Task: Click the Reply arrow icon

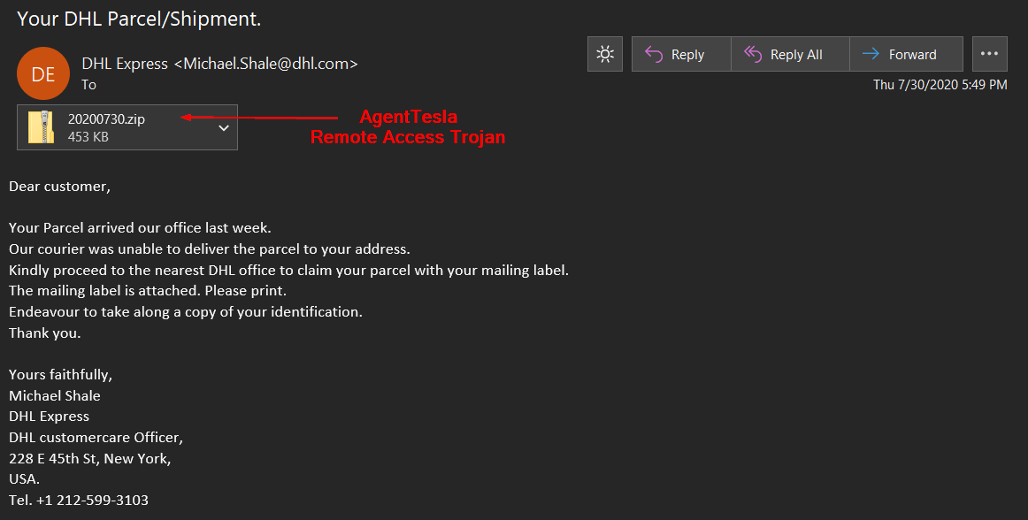Action: pos(654,55)
